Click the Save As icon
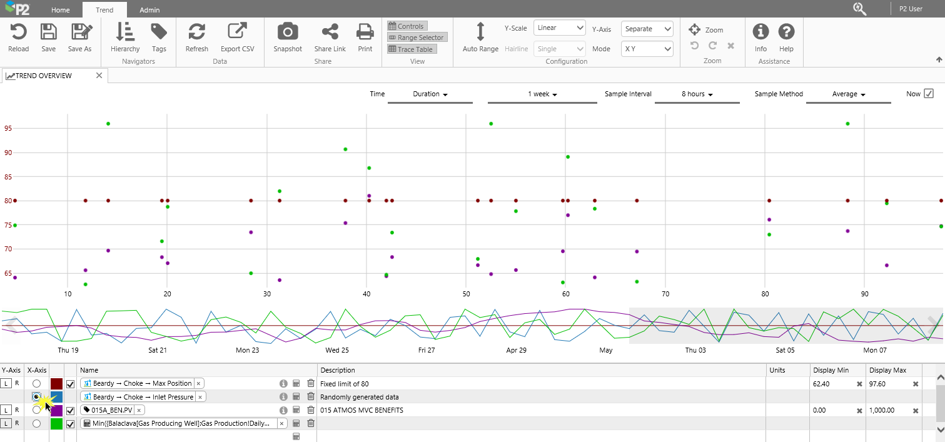Image resolution: width=945 pixels, height=442 pixels. [x=80, y=32]
